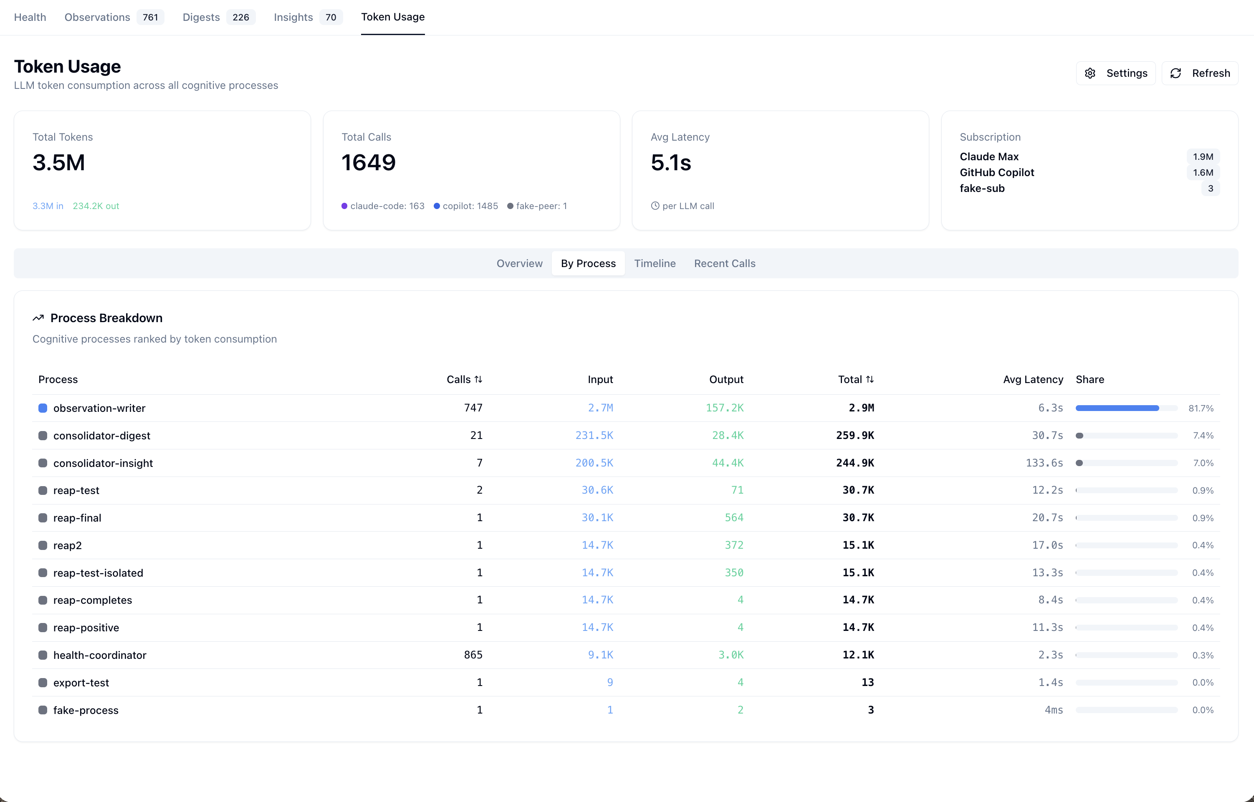
Task: Click the blue observation-writer color marker
Action: (43, 408)
